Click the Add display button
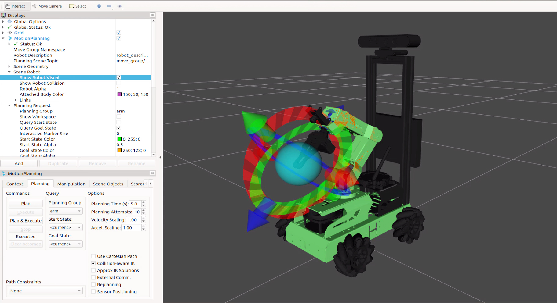Viewport: 557px width, 303px height. pos(19,164)
